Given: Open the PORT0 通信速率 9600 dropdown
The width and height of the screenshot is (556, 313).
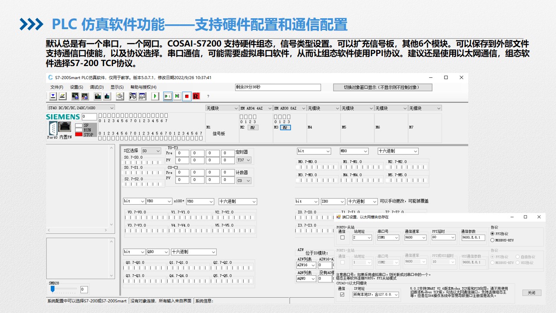Looking at the screenshot, I should [x=415, y=237].
